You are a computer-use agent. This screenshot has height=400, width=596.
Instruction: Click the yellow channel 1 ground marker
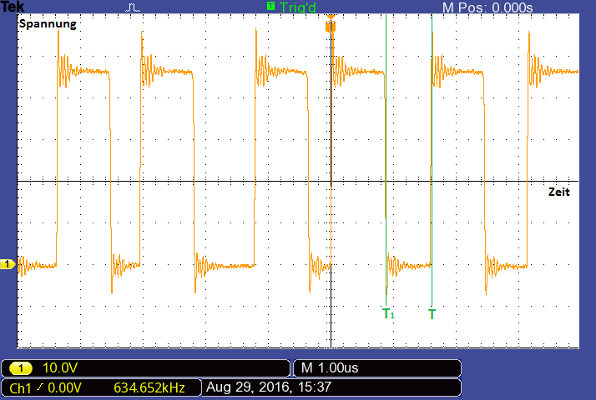coord(8,264)
